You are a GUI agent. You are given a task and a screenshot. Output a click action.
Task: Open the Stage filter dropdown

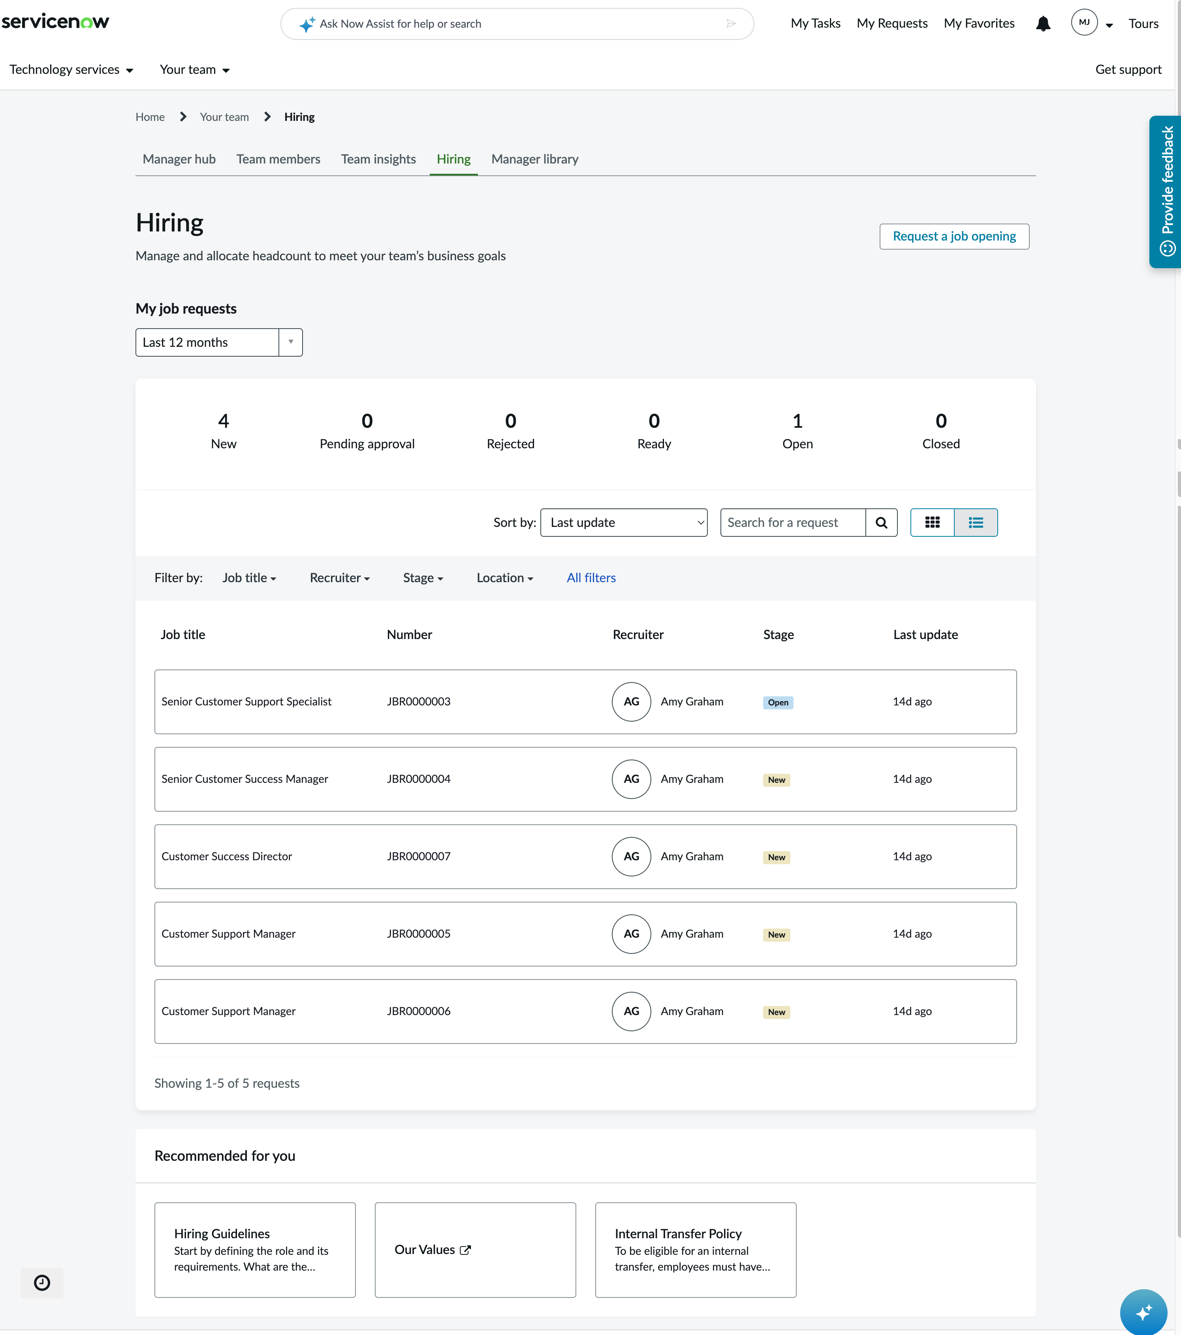423,578
